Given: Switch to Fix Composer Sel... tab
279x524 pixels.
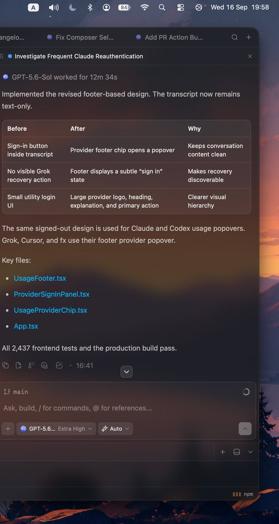Looking at the screenshot, I should pyautogui.click(x=80, y=38).
